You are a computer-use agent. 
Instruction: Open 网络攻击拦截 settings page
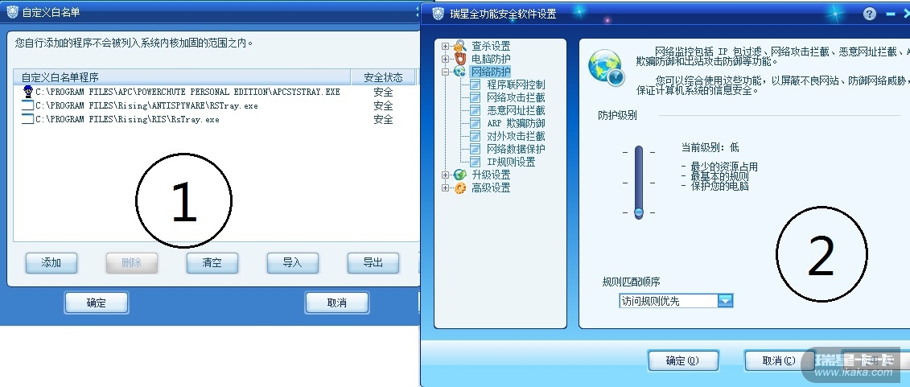coord(516,97)
